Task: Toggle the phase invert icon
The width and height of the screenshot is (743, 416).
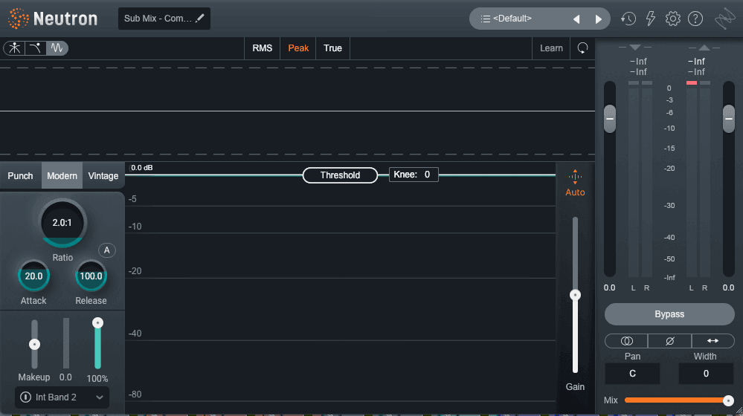Action: (x=669, y=341)
